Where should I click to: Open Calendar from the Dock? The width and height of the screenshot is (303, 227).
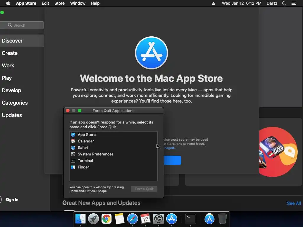146,219
